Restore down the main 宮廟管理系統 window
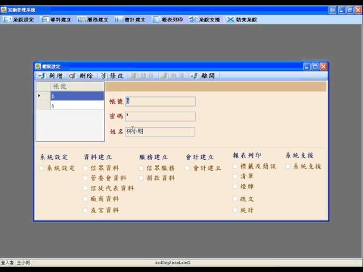Viewport: 363px width, 272px height. click(350, 10)
